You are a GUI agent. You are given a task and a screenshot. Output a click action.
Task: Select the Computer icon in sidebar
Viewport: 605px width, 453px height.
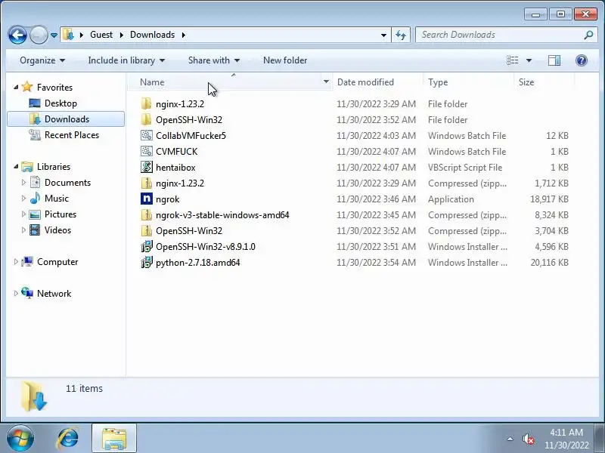(x=27, y=261)
